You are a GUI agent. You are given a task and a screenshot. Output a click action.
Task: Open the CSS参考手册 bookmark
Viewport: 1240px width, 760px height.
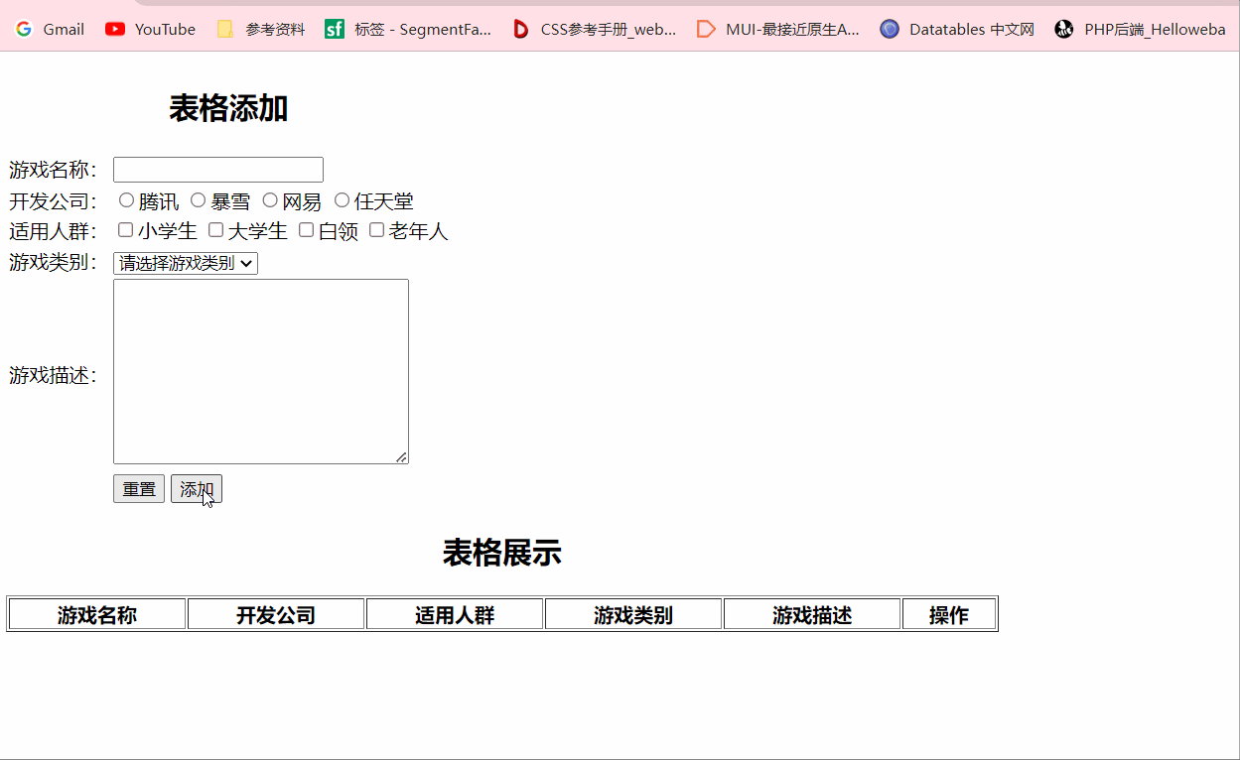tap(594, 30)
